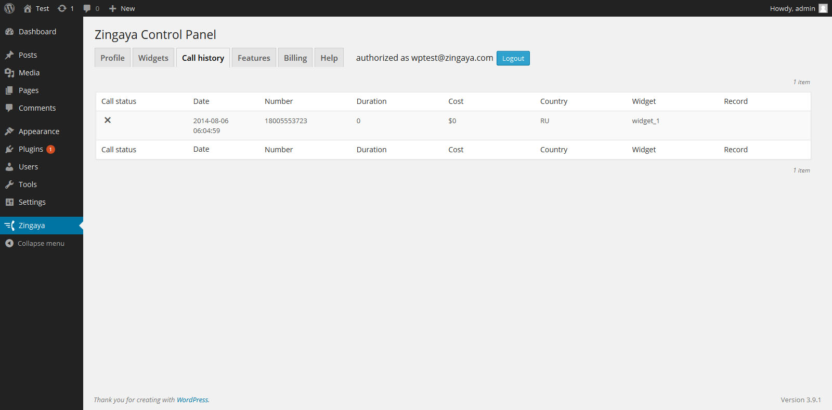Click the plus icon beside New
The width and height of the screenshot is (832, 410).
click(x=112, y=8)
